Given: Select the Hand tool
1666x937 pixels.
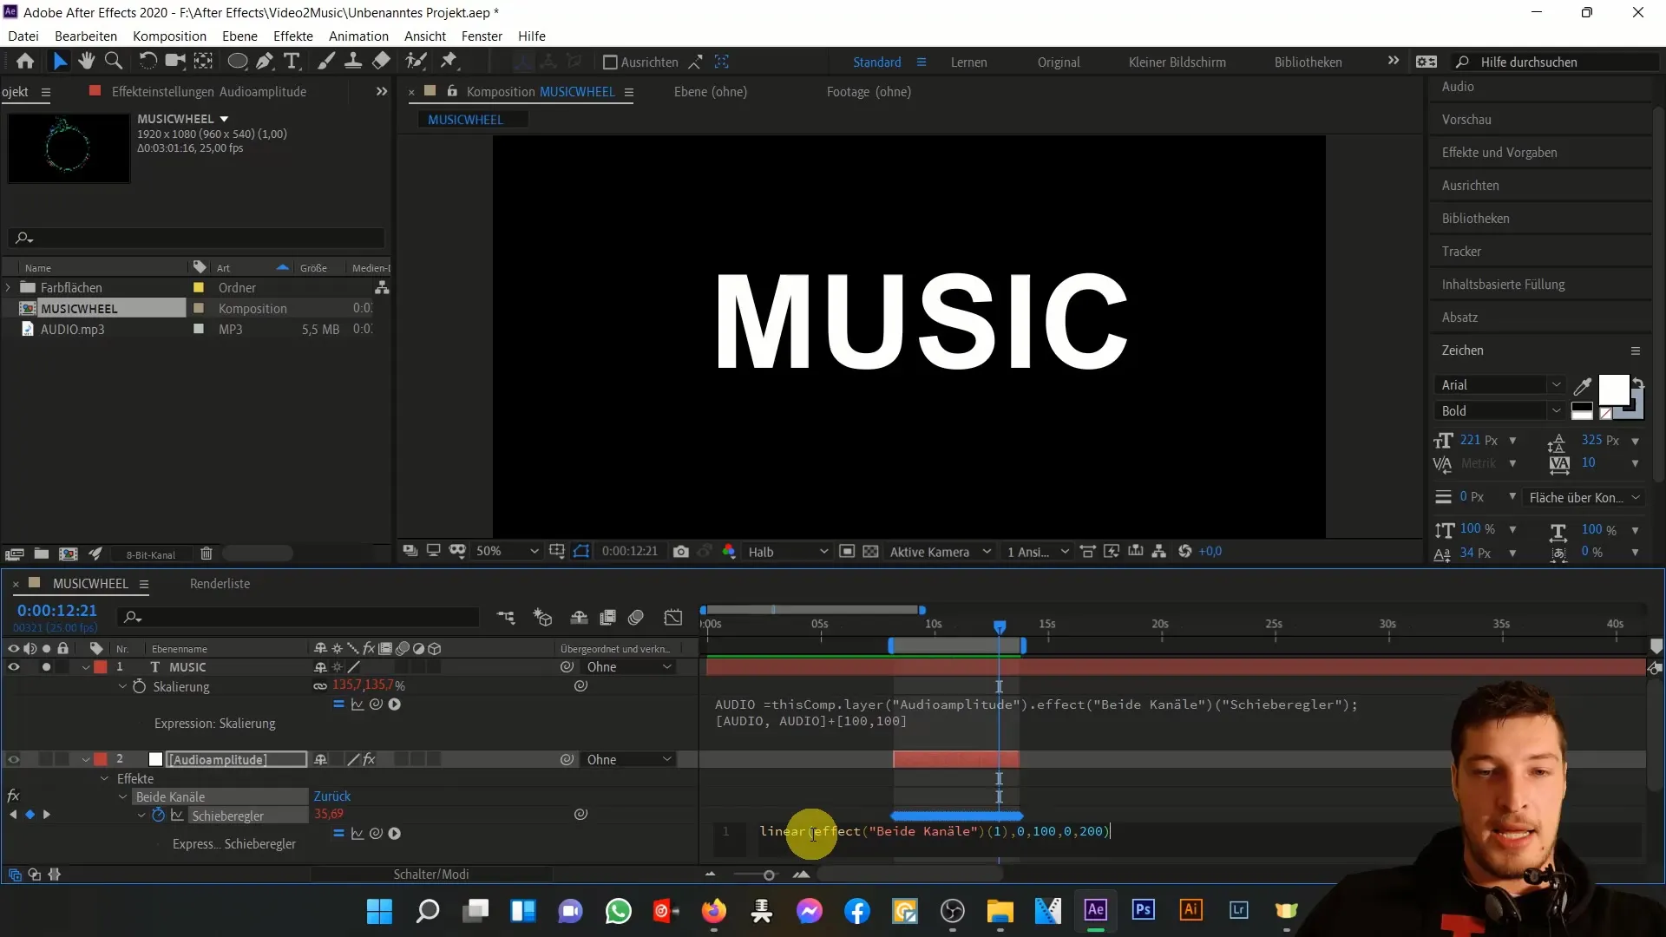Looking at the screenshot, I should 86,62.
